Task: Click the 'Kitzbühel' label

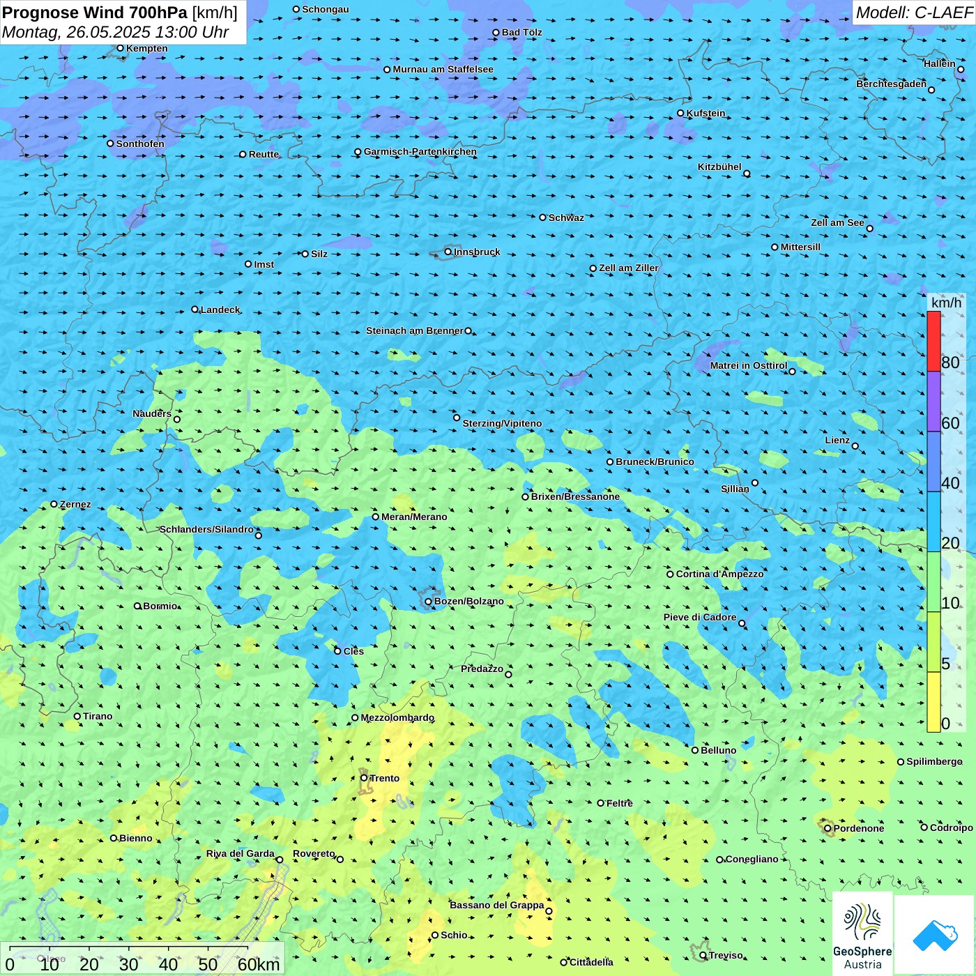Action: 719,167
